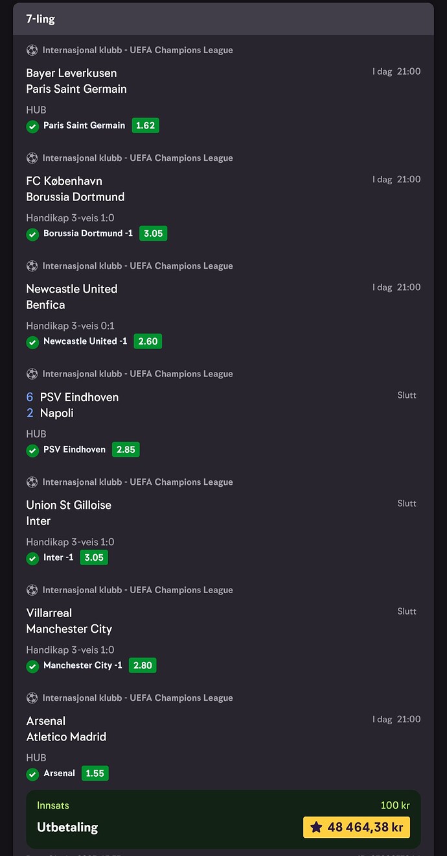Click the star icon inside the Utbetaling button
This screenshot has height=856, width=447.
click(317, 827)
